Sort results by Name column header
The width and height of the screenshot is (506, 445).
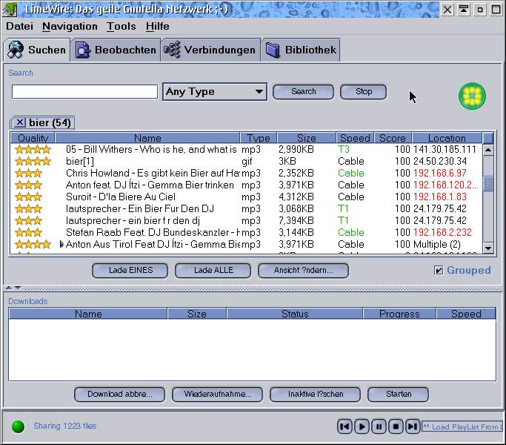tap(147, 138)
